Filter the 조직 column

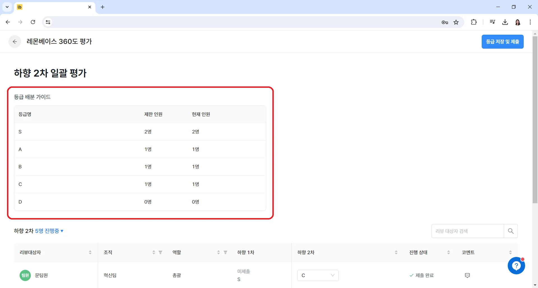pos(161,252)
